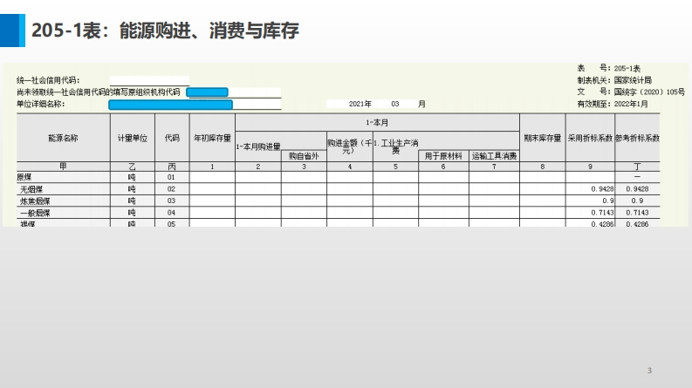Select the month field showing 03
The image size is (692, 388).
click(x=394, y=104)
